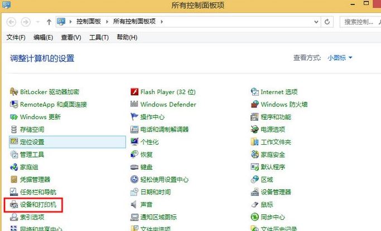Open the 声音 speaker icon

[x=134, y=205]
